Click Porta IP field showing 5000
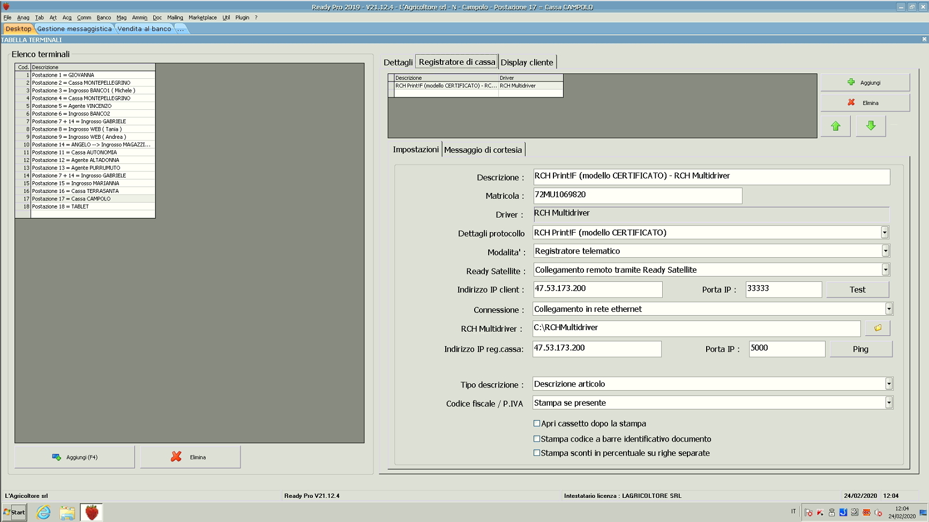 787,348
